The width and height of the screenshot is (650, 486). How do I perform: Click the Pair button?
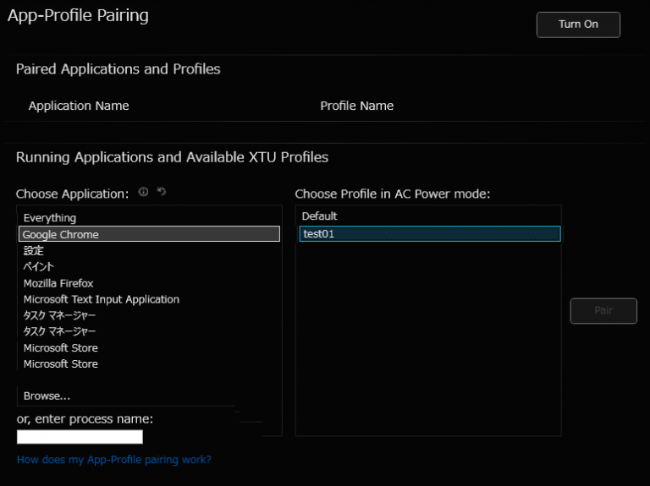[603, 310]
